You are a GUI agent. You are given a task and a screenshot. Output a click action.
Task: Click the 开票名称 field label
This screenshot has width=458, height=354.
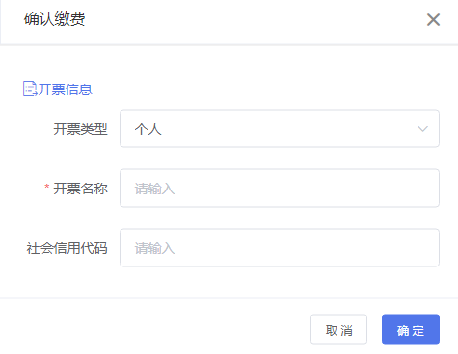80,189
